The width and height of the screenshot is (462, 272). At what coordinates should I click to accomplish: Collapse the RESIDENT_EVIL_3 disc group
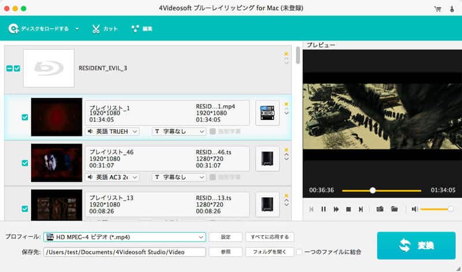tap(9, 69)
